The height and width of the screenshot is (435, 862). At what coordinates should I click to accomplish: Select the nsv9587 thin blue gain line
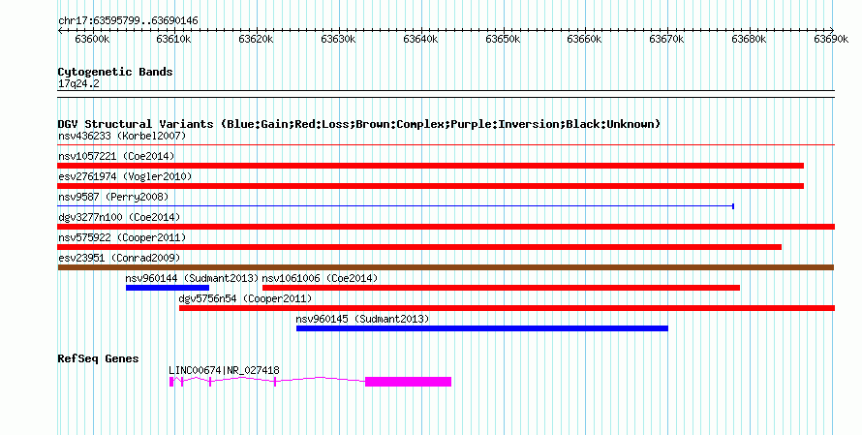pos(396,206)
